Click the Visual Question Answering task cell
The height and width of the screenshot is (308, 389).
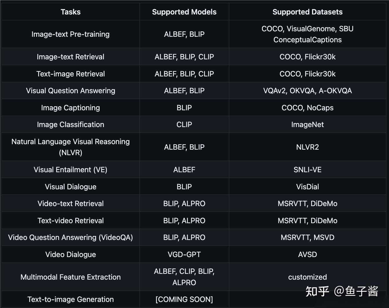pos(71,91)
